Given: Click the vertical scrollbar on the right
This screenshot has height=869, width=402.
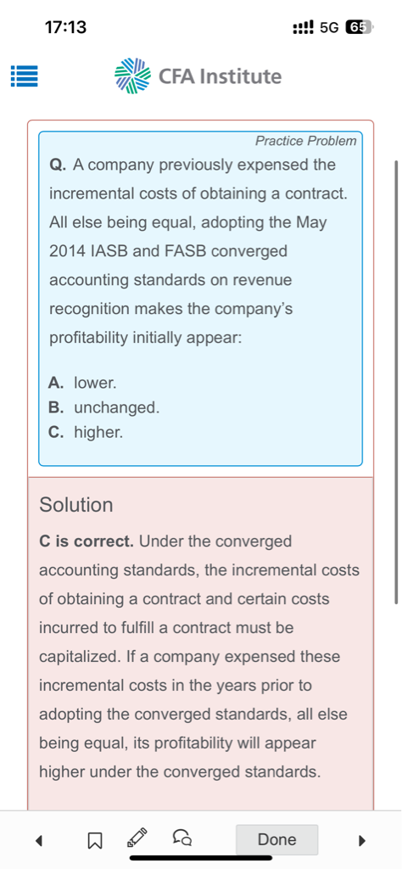Looking at the screenshot, I should 395,383.
